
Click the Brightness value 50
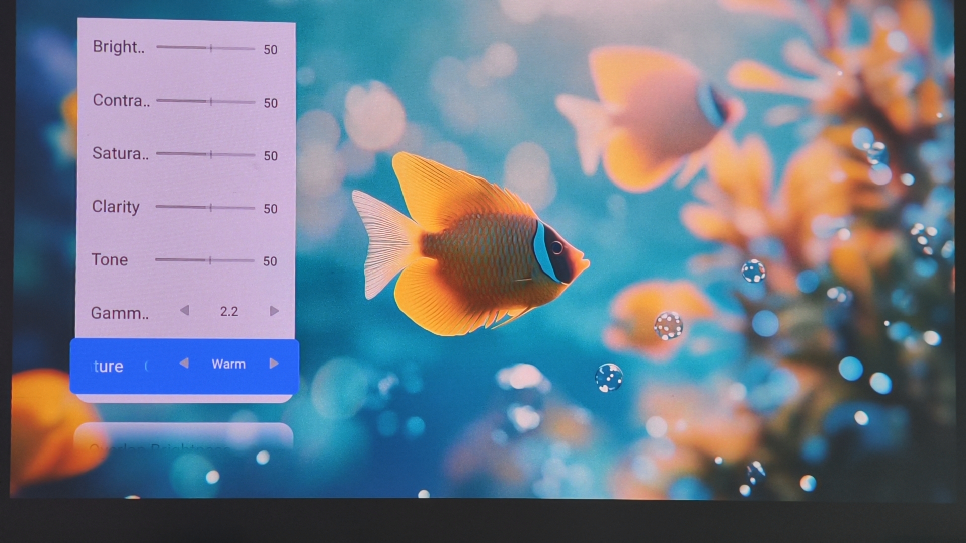270,50
